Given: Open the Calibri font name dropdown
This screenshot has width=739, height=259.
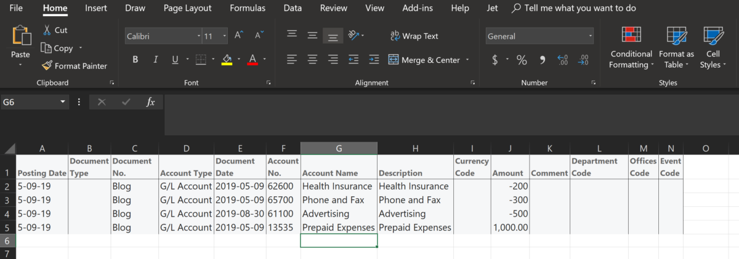Looking at the screenshot, I should coord(198,36).
